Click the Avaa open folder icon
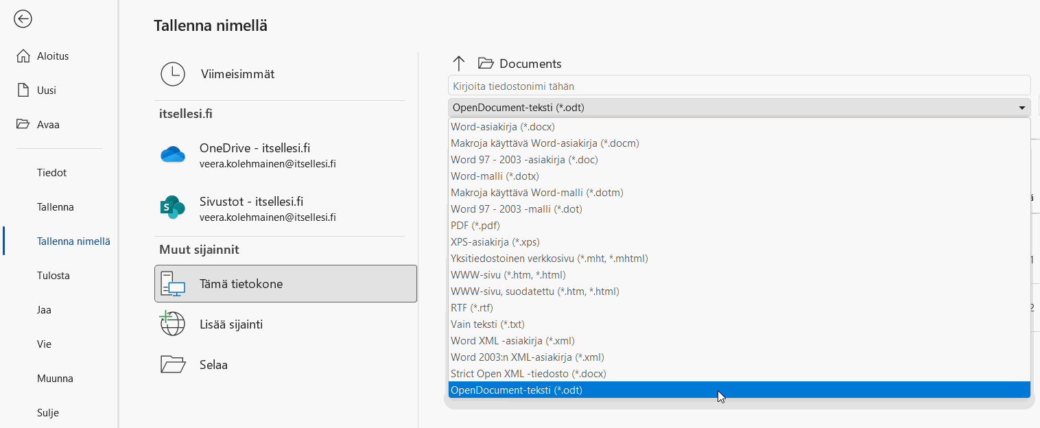 pyautogui.click(x=23, y=125)
